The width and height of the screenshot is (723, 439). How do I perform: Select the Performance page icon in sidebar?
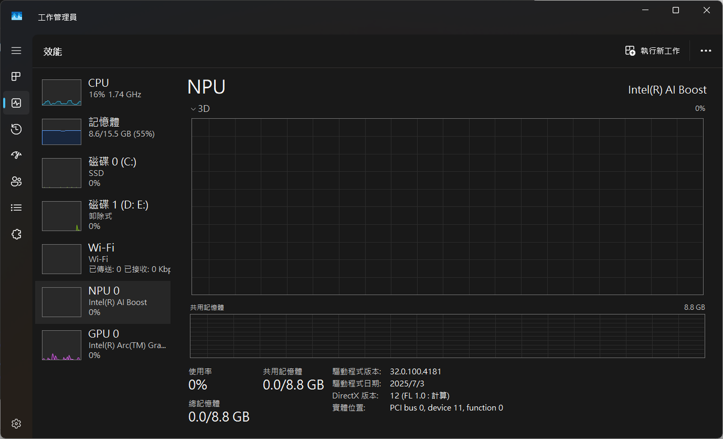click(16, 103)
